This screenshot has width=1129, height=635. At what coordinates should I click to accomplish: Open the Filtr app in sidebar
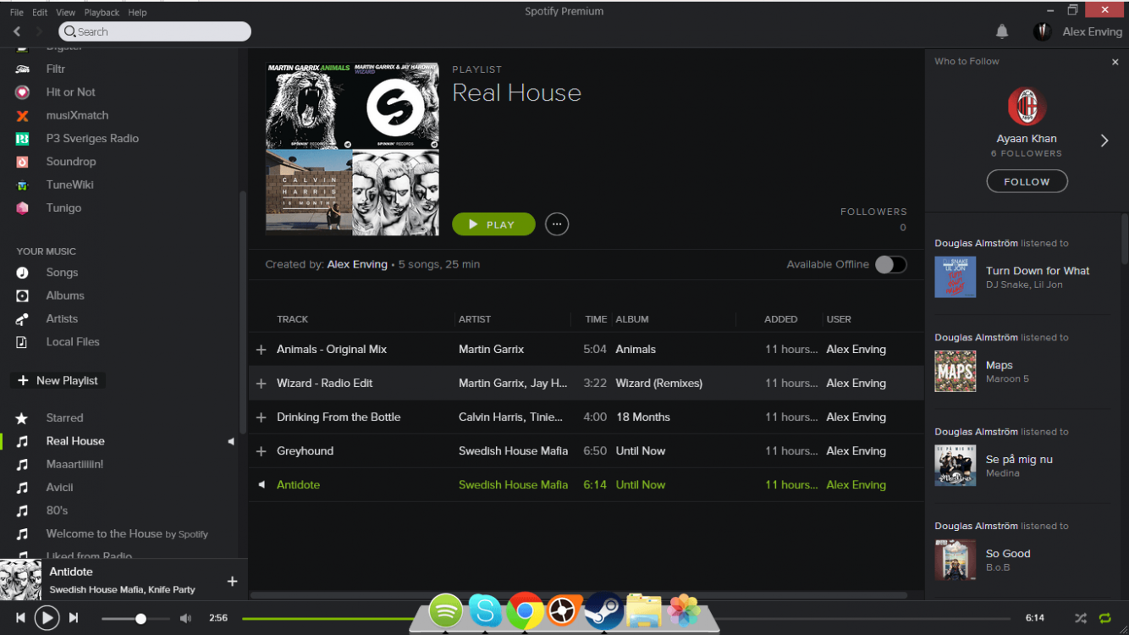[x=56, y=69]
